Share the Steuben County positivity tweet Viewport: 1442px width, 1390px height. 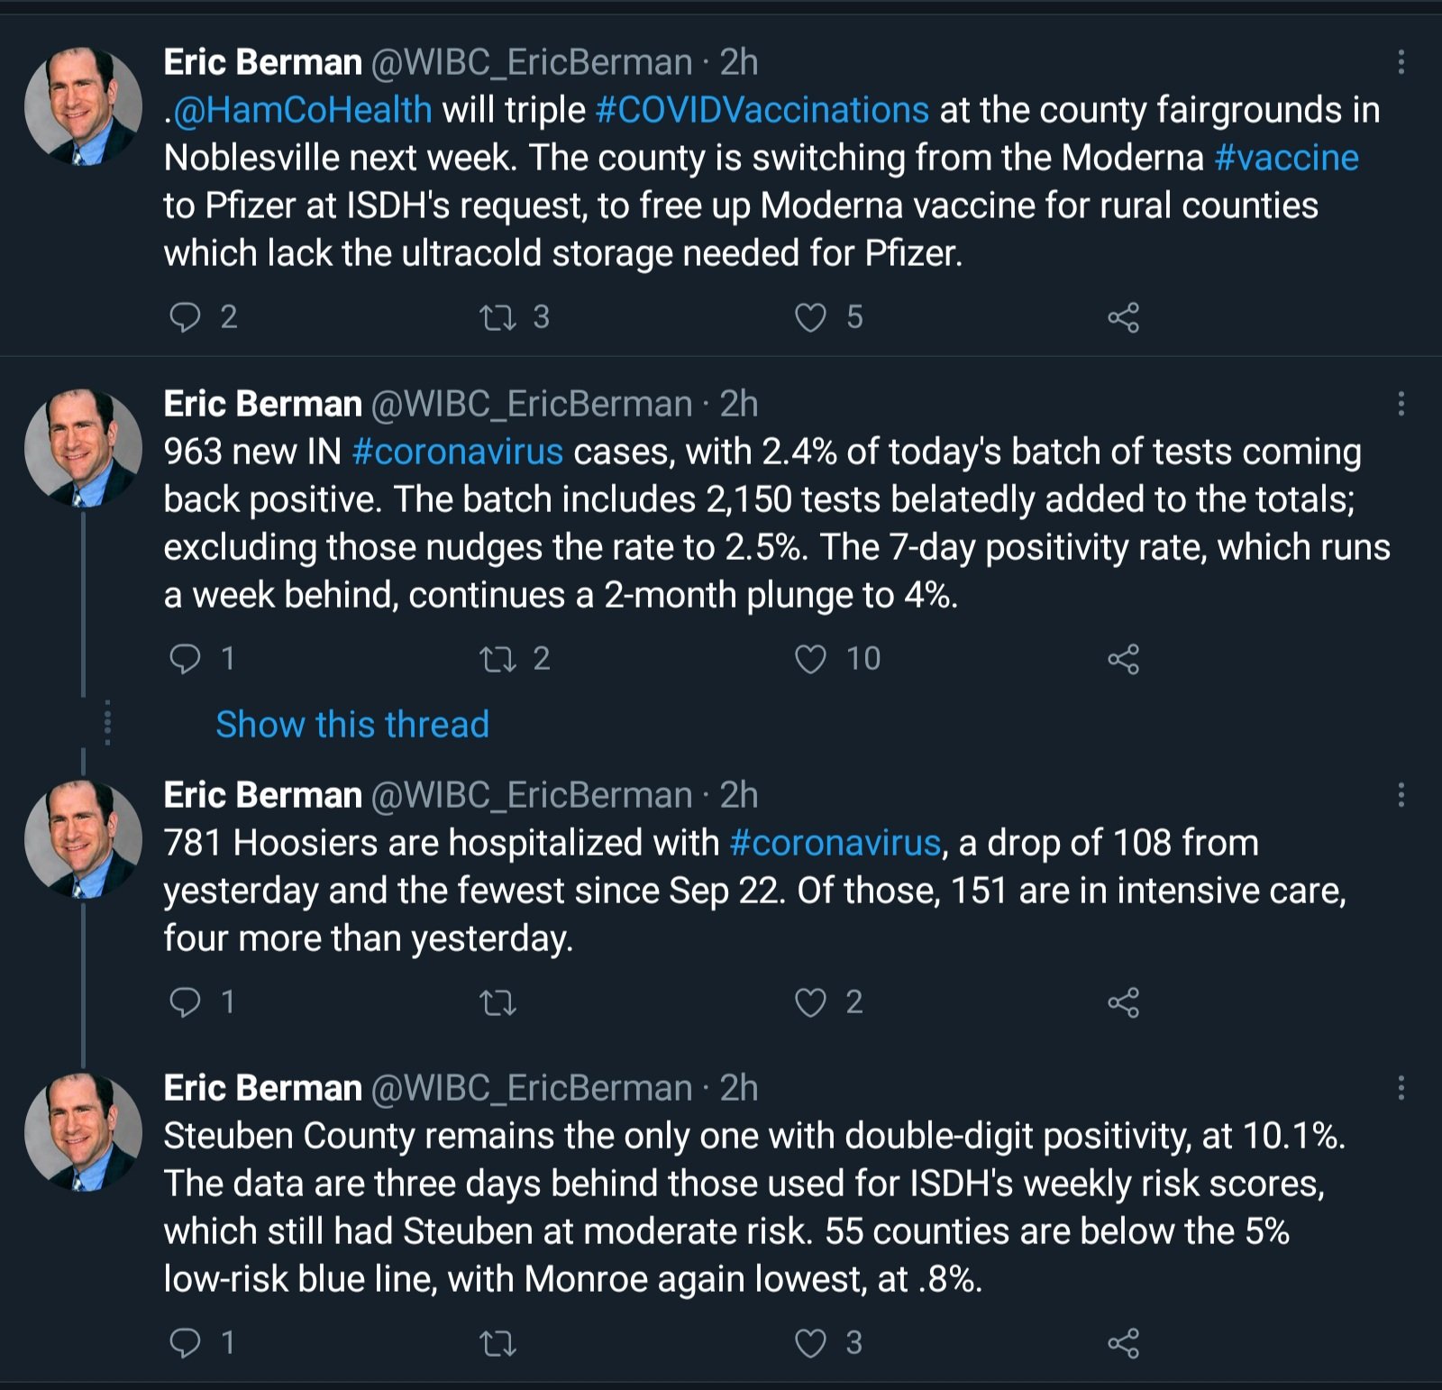(1123, 1344)
